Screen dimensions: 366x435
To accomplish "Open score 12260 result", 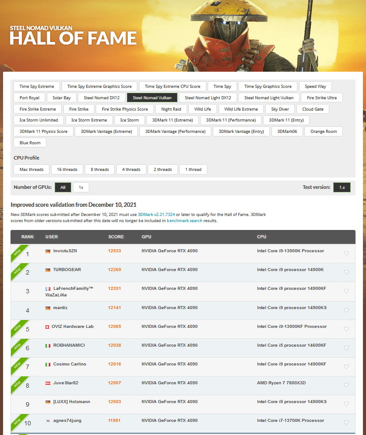I will (114, 270).
